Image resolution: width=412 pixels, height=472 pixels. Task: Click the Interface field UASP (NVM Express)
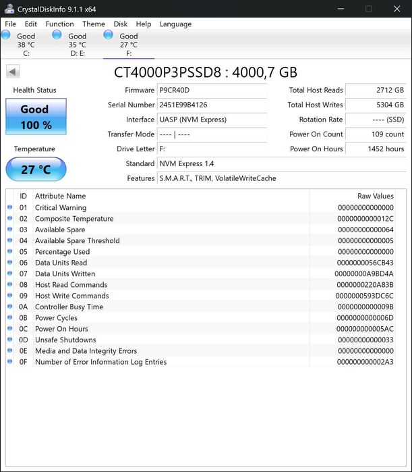click(212, 120)
